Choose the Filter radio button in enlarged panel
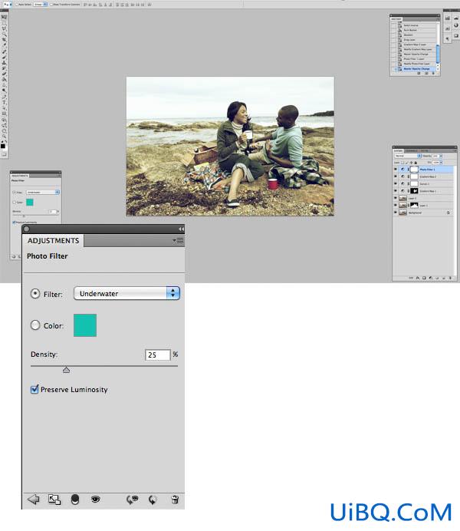 (x=35, y=294)
